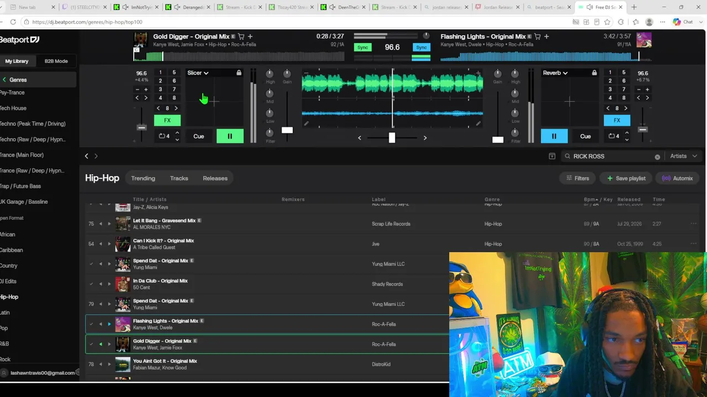Switch to B2B Mode tab
Image resolution: width=707 pixels, height=397 pixels.
56,61
